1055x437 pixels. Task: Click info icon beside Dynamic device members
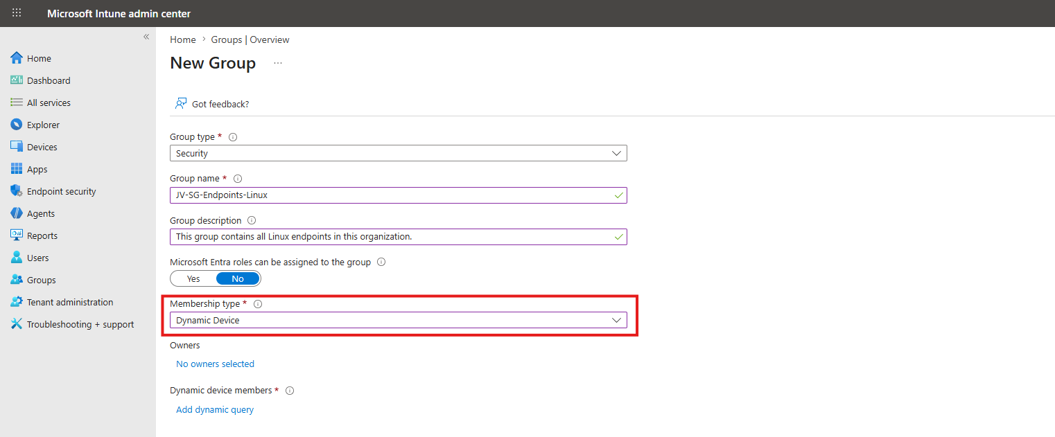click(290, 391)
